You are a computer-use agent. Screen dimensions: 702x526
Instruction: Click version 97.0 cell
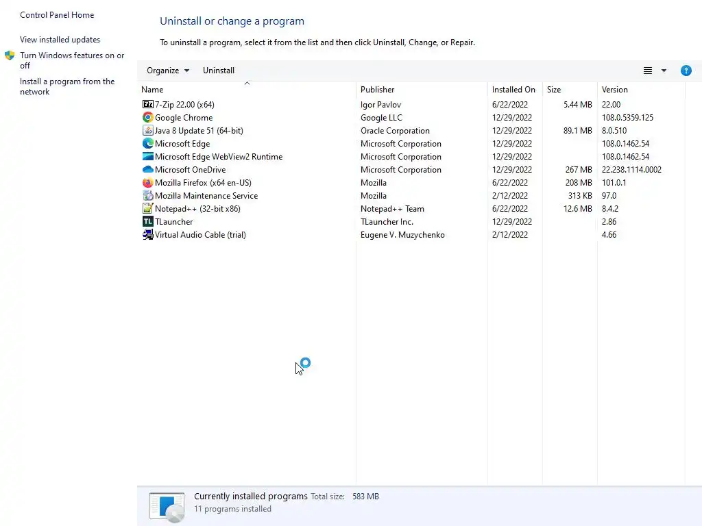(609, 195)
